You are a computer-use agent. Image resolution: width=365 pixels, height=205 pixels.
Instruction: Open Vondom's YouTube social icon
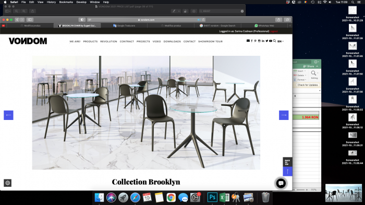pyautogui.click(x=271, y=41)
